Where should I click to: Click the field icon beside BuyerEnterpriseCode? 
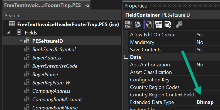coord(27,66)
